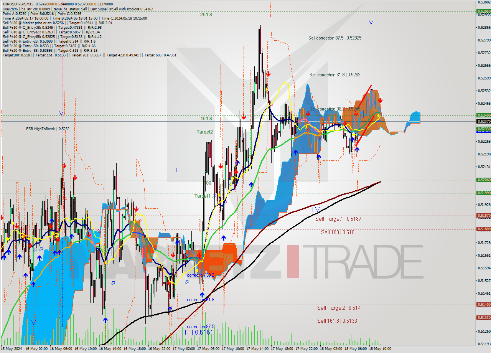Image resolution: width=491 pixels, height=353 pixels.
Task: Click the '17 May 22:00' time axis label
Action: pyautogui.click(x=307, y=349)
